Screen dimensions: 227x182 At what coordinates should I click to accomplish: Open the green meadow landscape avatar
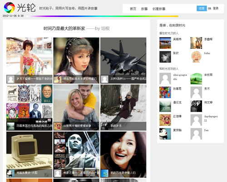[196, 78]
